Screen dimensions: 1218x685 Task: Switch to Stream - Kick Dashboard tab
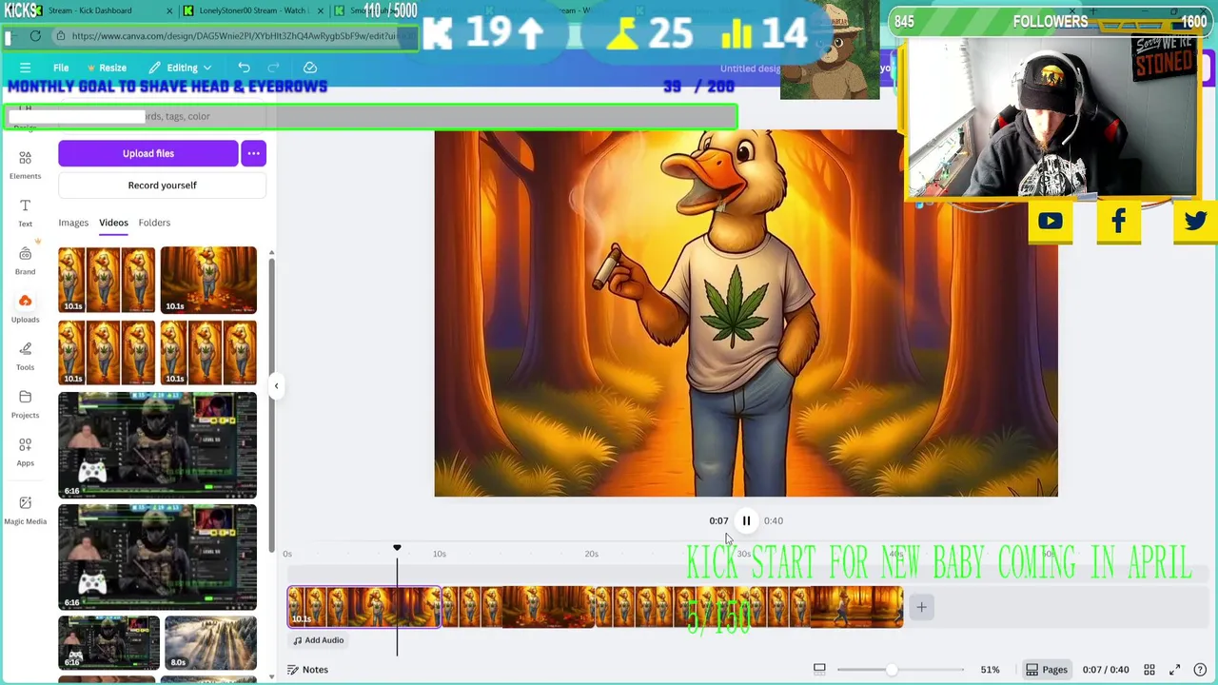coord(89,10)
